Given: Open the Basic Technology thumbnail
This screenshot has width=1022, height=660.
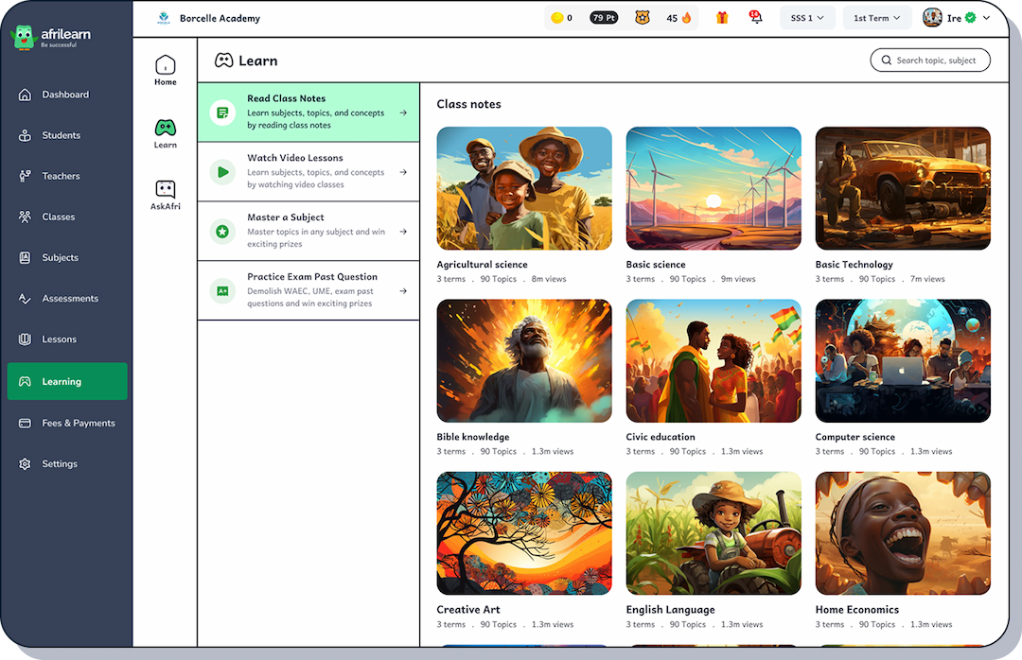Looking at the screenshot, I should [x=903, y=188].
